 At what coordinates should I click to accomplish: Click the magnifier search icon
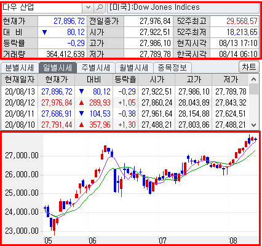(100, 7)
